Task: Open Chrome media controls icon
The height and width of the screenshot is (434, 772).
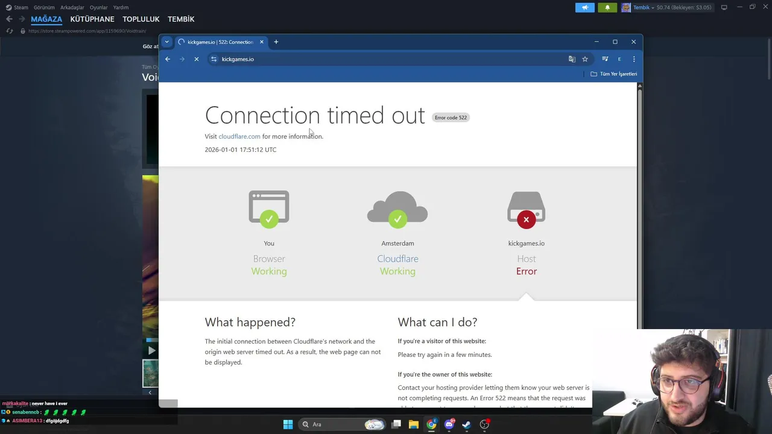Action: (605, 59)
